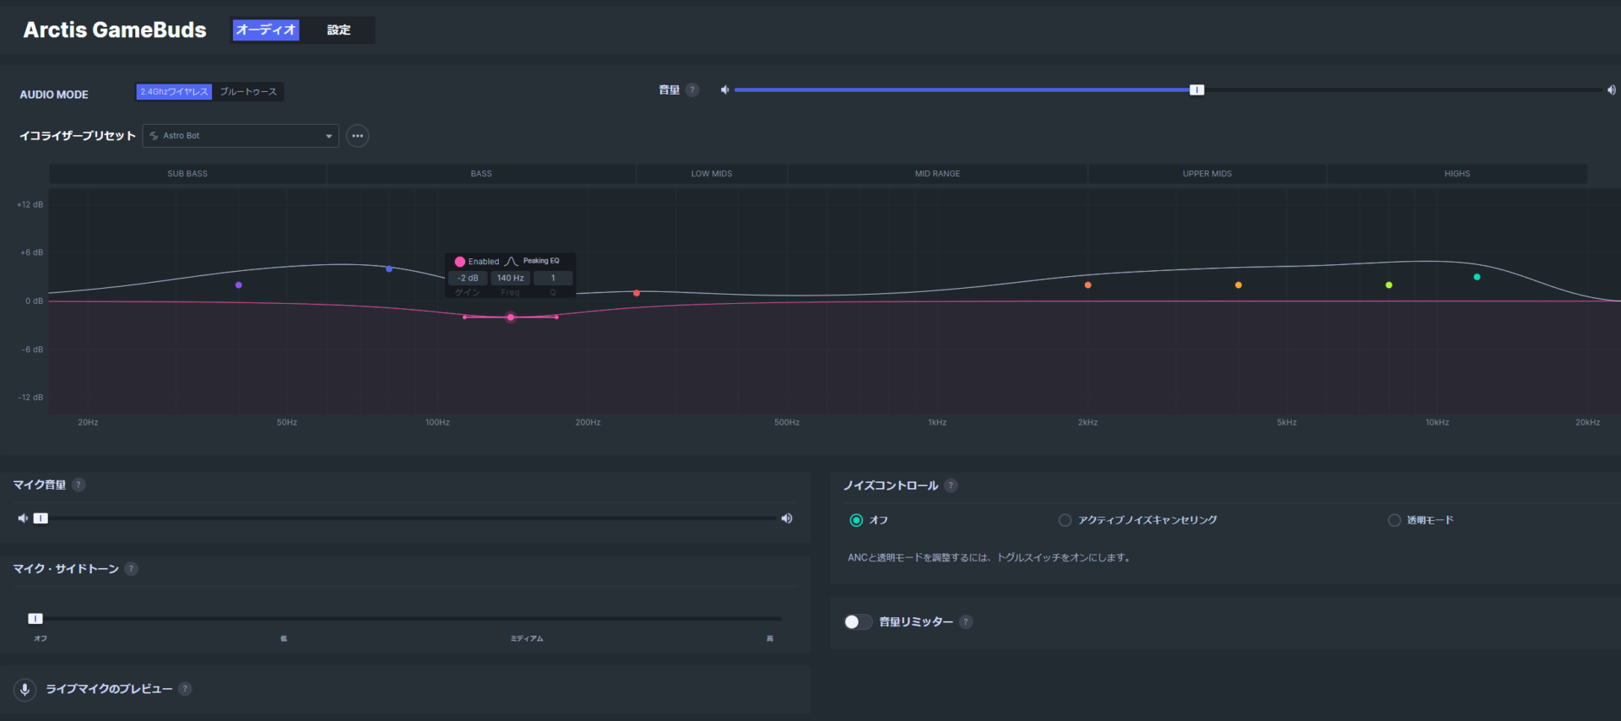The height and width of the screenshot is (721, 1621).
Task: Select the アクティブノイズキャンセリング radio button
Action: [x=1065, y=520]
